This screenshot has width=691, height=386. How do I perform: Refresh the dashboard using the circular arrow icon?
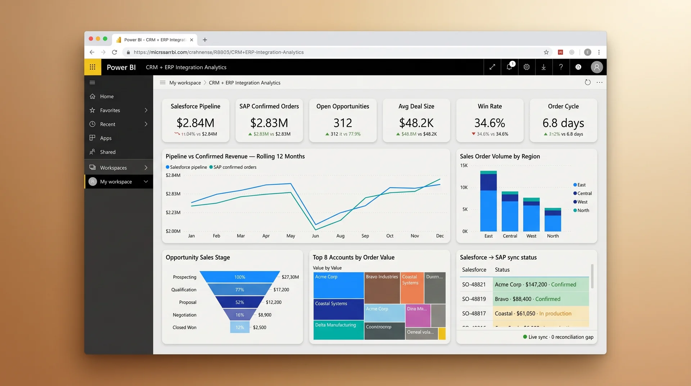[588, 82]
